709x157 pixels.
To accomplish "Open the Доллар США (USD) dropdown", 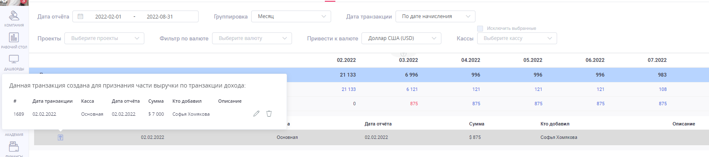I will pyautogui.click(x=401, y=38).
